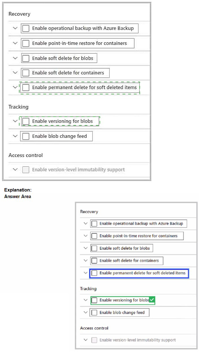
Task: Enable versioning for blobs in Answer Area panel
Action: tap(94, 300)
